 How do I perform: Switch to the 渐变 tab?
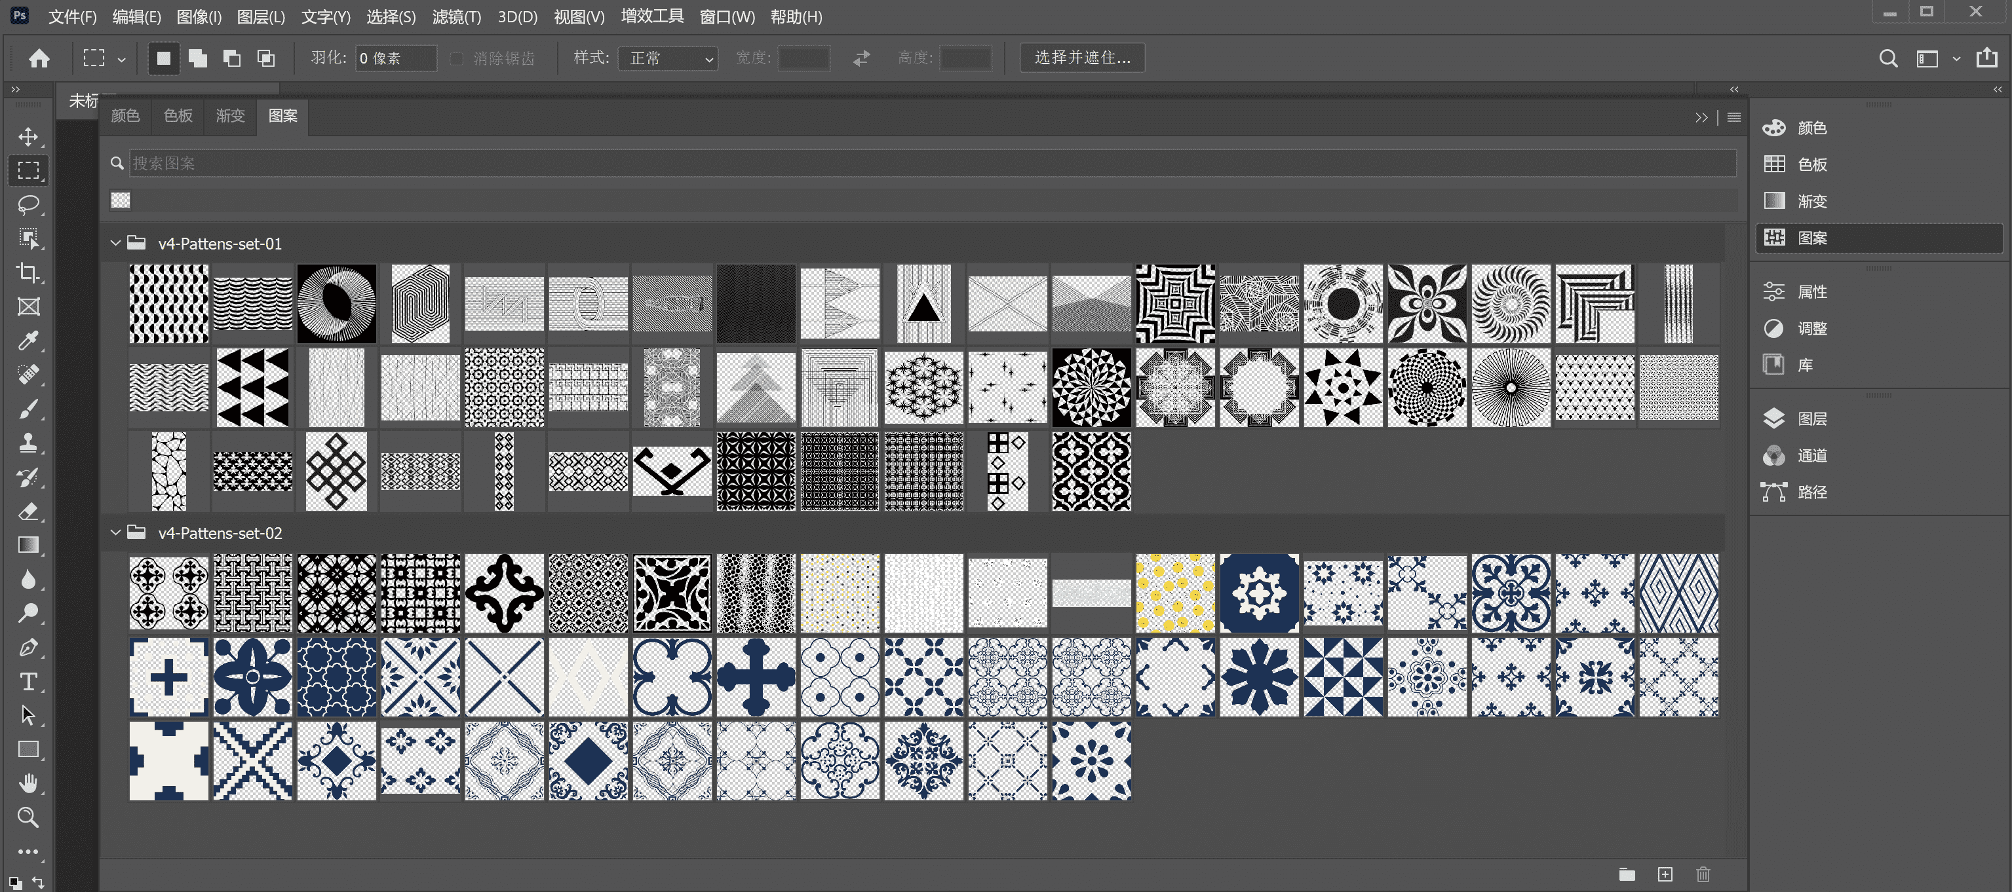(231, 117)
